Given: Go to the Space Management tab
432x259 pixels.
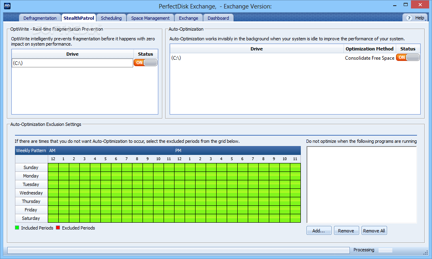Looking at the screenshot, I should point(151,18).
